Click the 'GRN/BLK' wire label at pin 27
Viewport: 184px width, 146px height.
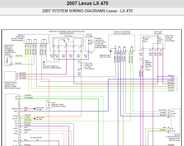click(x=163, y=130)
